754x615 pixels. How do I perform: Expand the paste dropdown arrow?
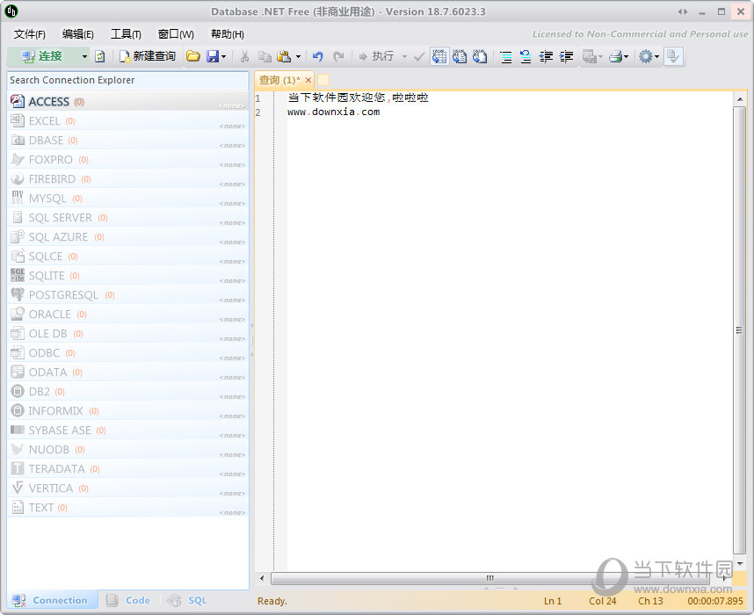point(298,57)
